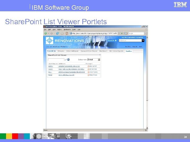Switch to the Dashboard tab
The width and height of the screenshot is (190, 142).
[x=103, y=51]
